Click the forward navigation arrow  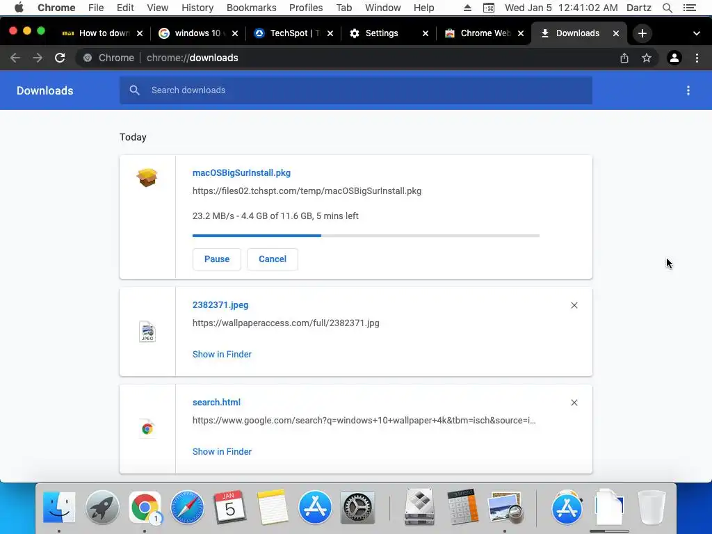38,58
